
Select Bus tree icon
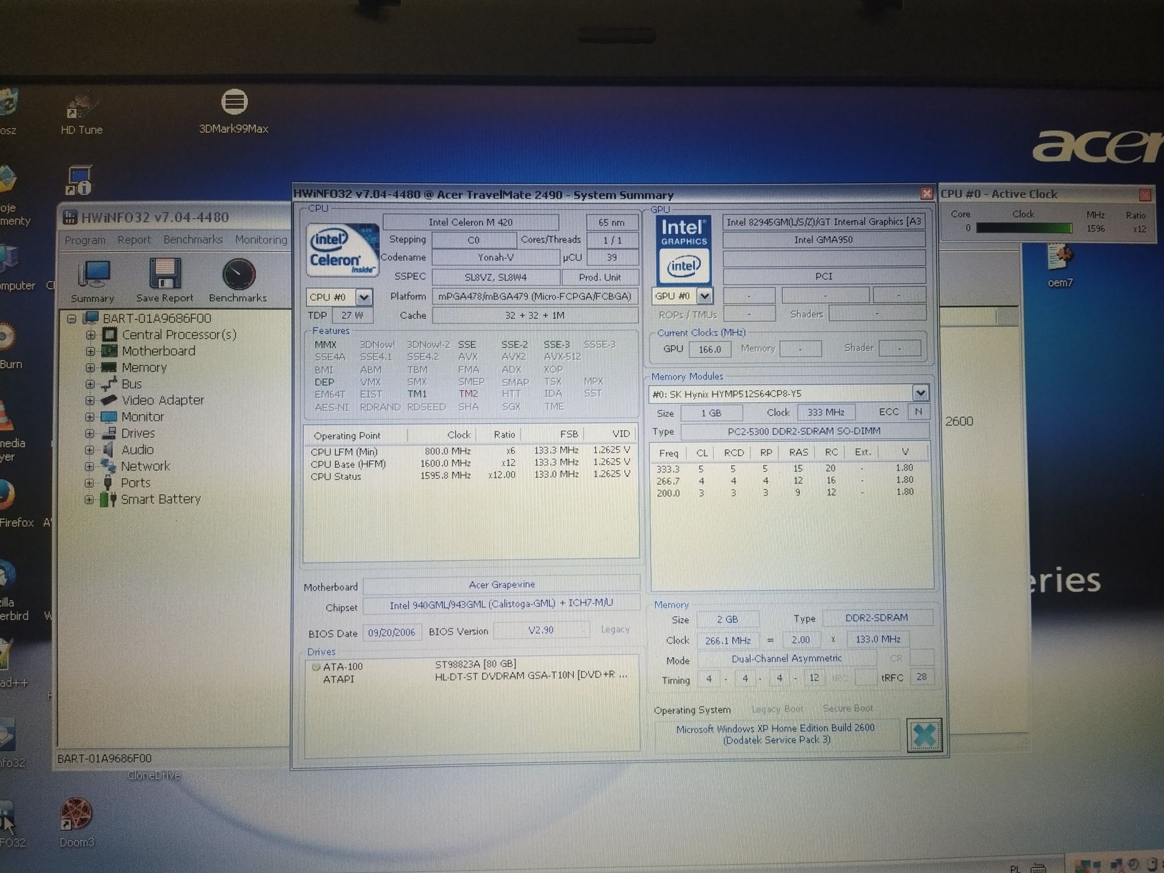[x=109, y=384]
